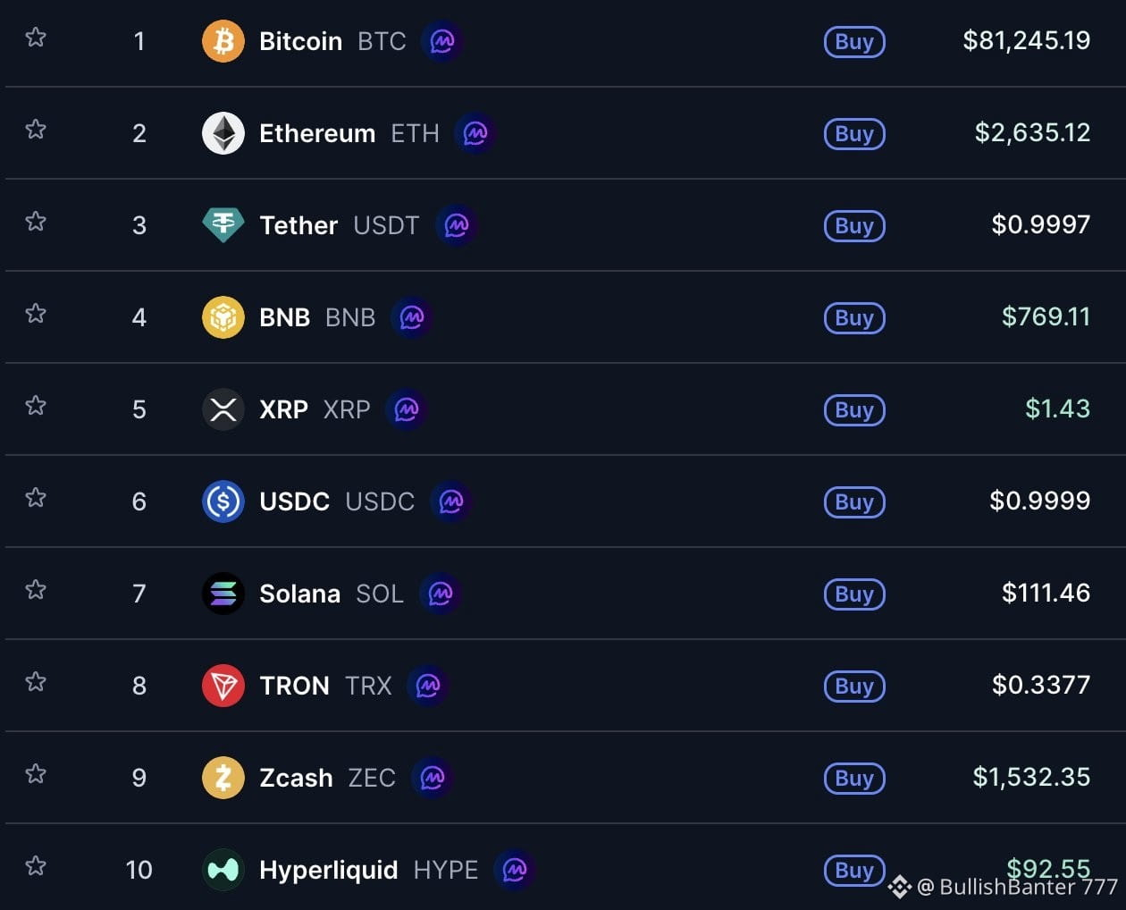This screenshot has width=1126, height=910.
Task: Click the Buy button for Bitcoin
Action: point(854,42)
